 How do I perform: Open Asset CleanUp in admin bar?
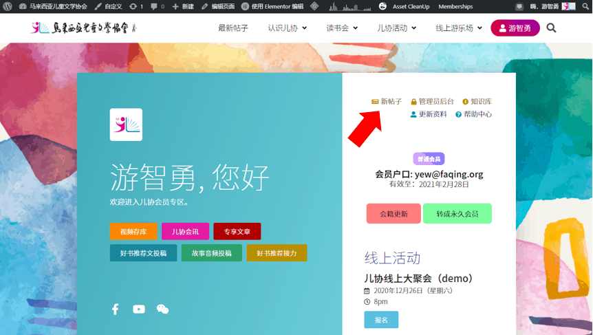[411, 6]
